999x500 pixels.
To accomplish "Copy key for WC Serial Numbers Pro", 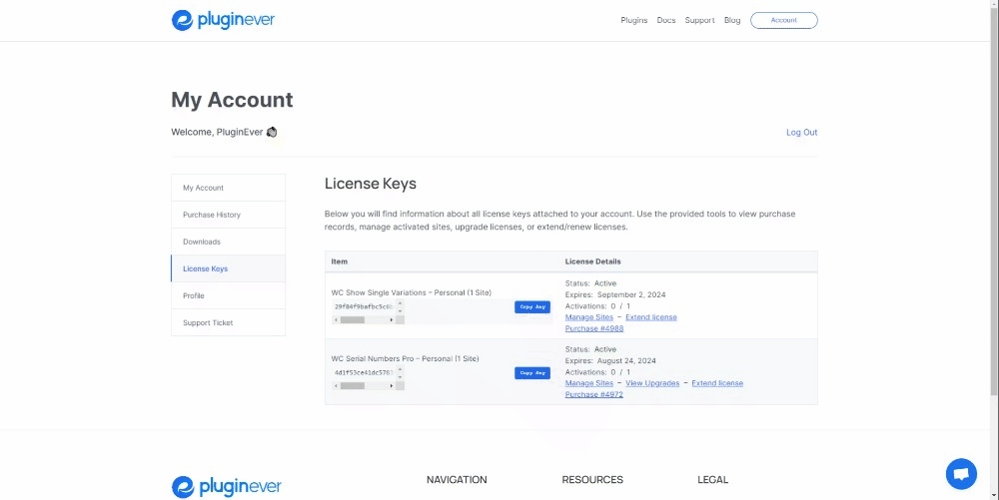I will pos(532,373).
